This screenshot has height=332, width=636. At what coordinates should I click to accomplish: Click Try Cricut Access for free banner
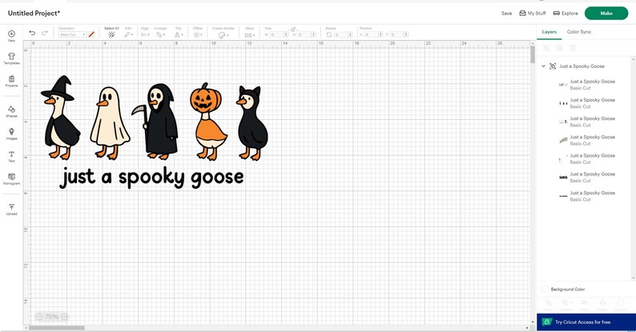[586, 322]
